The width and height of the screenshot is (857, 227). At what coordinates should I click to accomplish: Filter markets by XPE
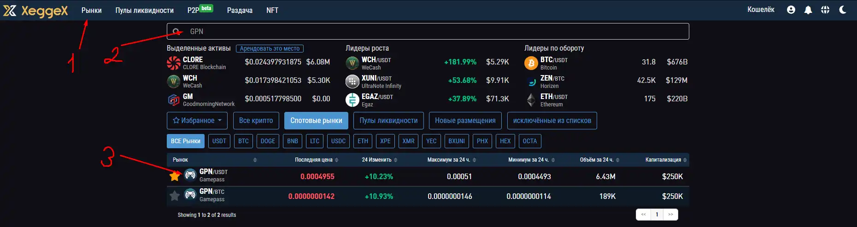385,141
